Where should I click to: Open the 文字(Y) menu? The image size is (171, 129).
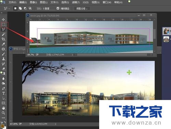point(54,2)
